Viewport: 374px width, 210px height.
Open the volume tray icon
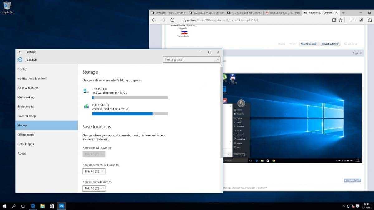tap(352, 206)
